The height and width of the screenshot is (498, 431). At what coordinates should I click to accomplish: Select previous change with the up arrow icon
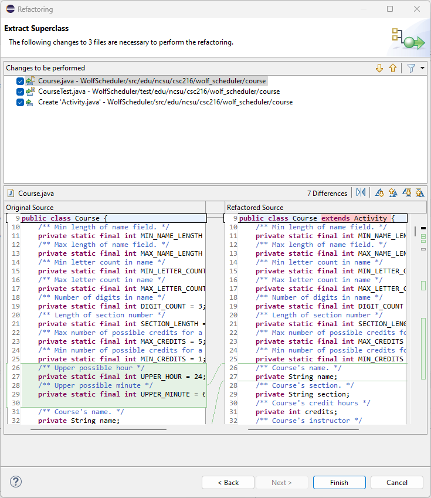point(393,68)
